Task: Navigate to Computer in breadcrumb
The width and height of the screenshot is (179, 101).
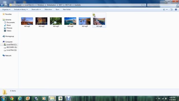Action: 18,5
